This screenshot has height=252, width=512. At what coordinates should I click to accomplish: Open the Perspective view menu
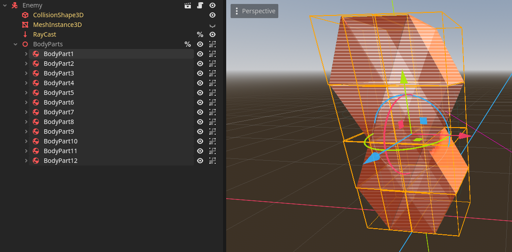coord(254,11)
